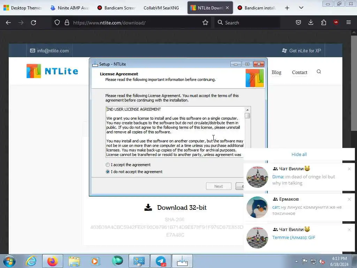
Task: Open the green globe taskbar icon
Action: (x=117, y=261)
